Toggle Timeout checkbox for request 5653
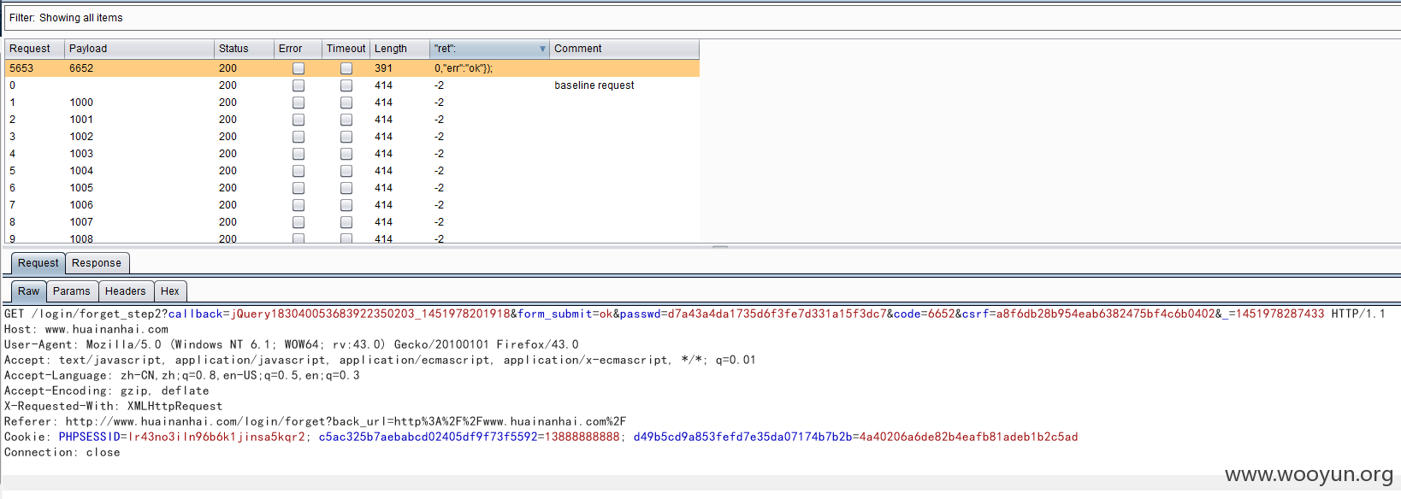This screenshot has height=499, width=1401. [346, 68]
